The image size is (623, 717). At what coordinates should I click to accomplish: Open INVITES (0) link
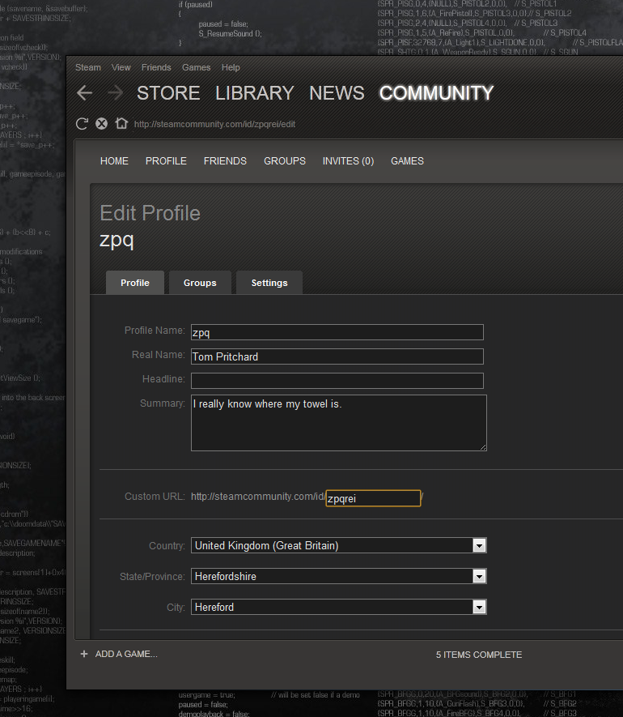coord(348,161)
